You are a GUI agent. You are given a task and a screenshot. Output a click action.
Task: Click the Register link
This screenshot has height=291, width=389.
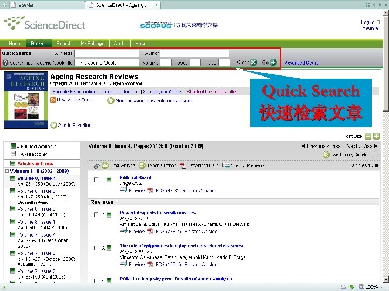[x=371, y=28]
